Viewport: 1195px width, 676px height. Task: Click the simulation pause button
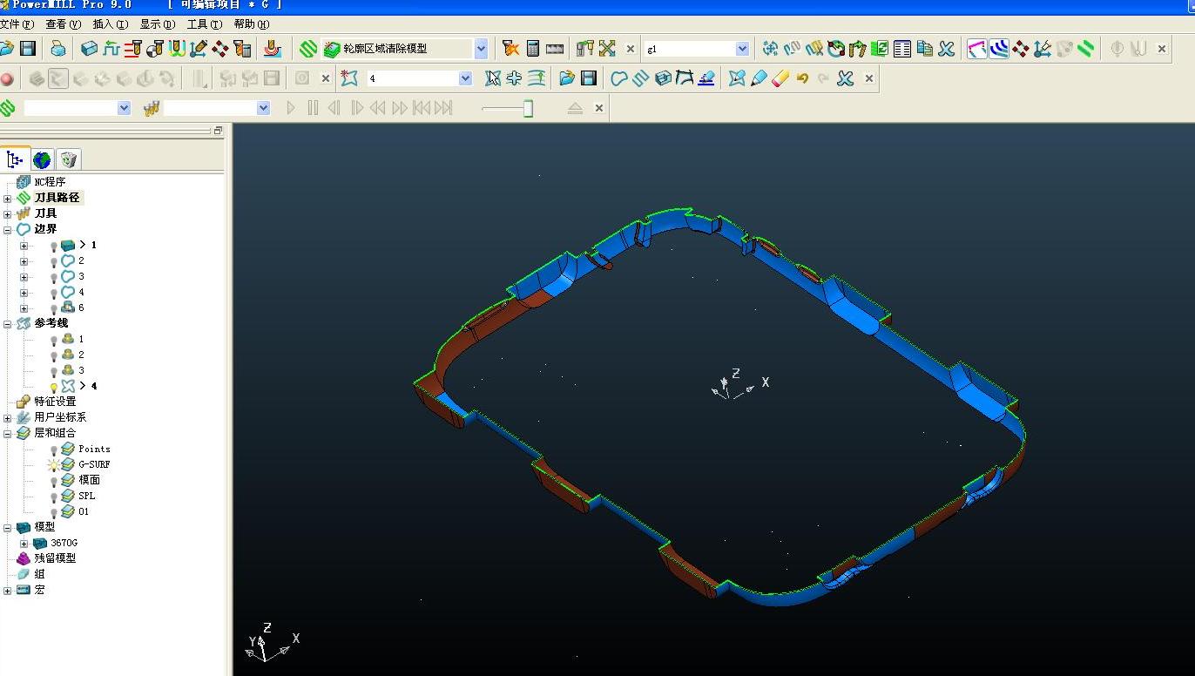(x=313, y=108)
